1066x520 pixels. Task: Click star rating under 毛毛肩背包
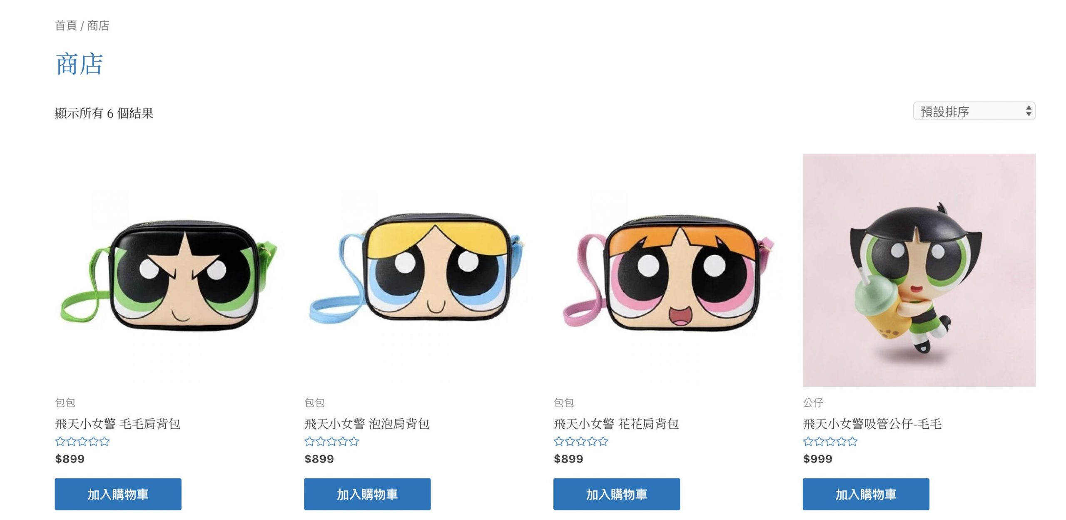pyautogui.click(x=82, y=441)
